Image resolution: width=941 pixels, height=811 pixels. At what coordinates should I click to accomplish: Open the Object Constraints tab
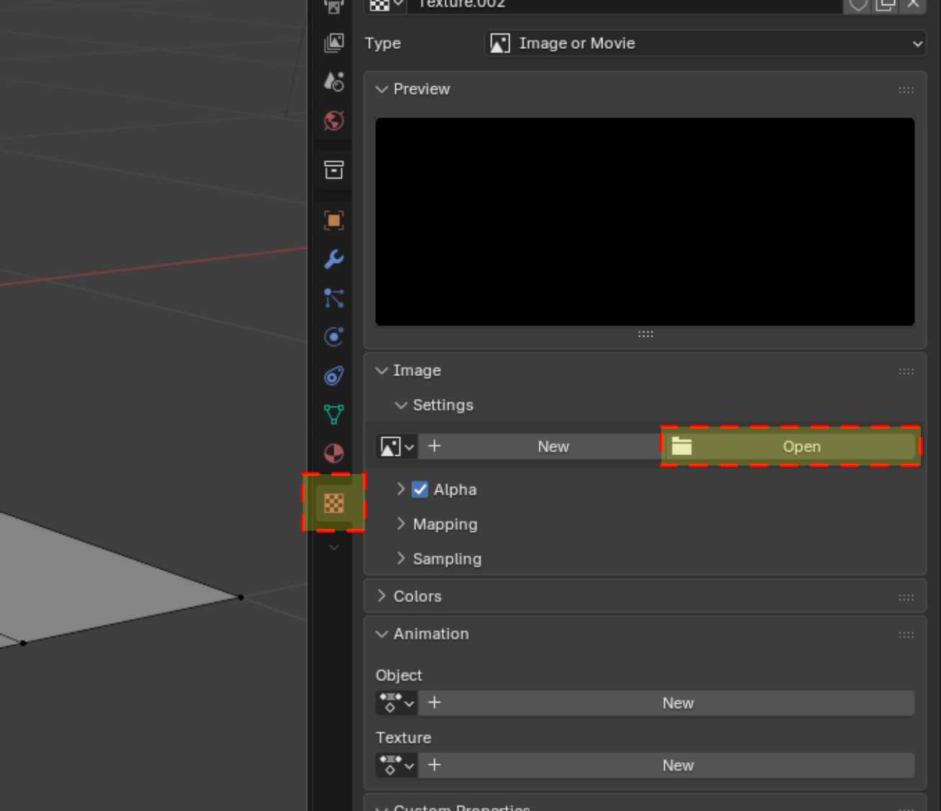pos(334,375)
